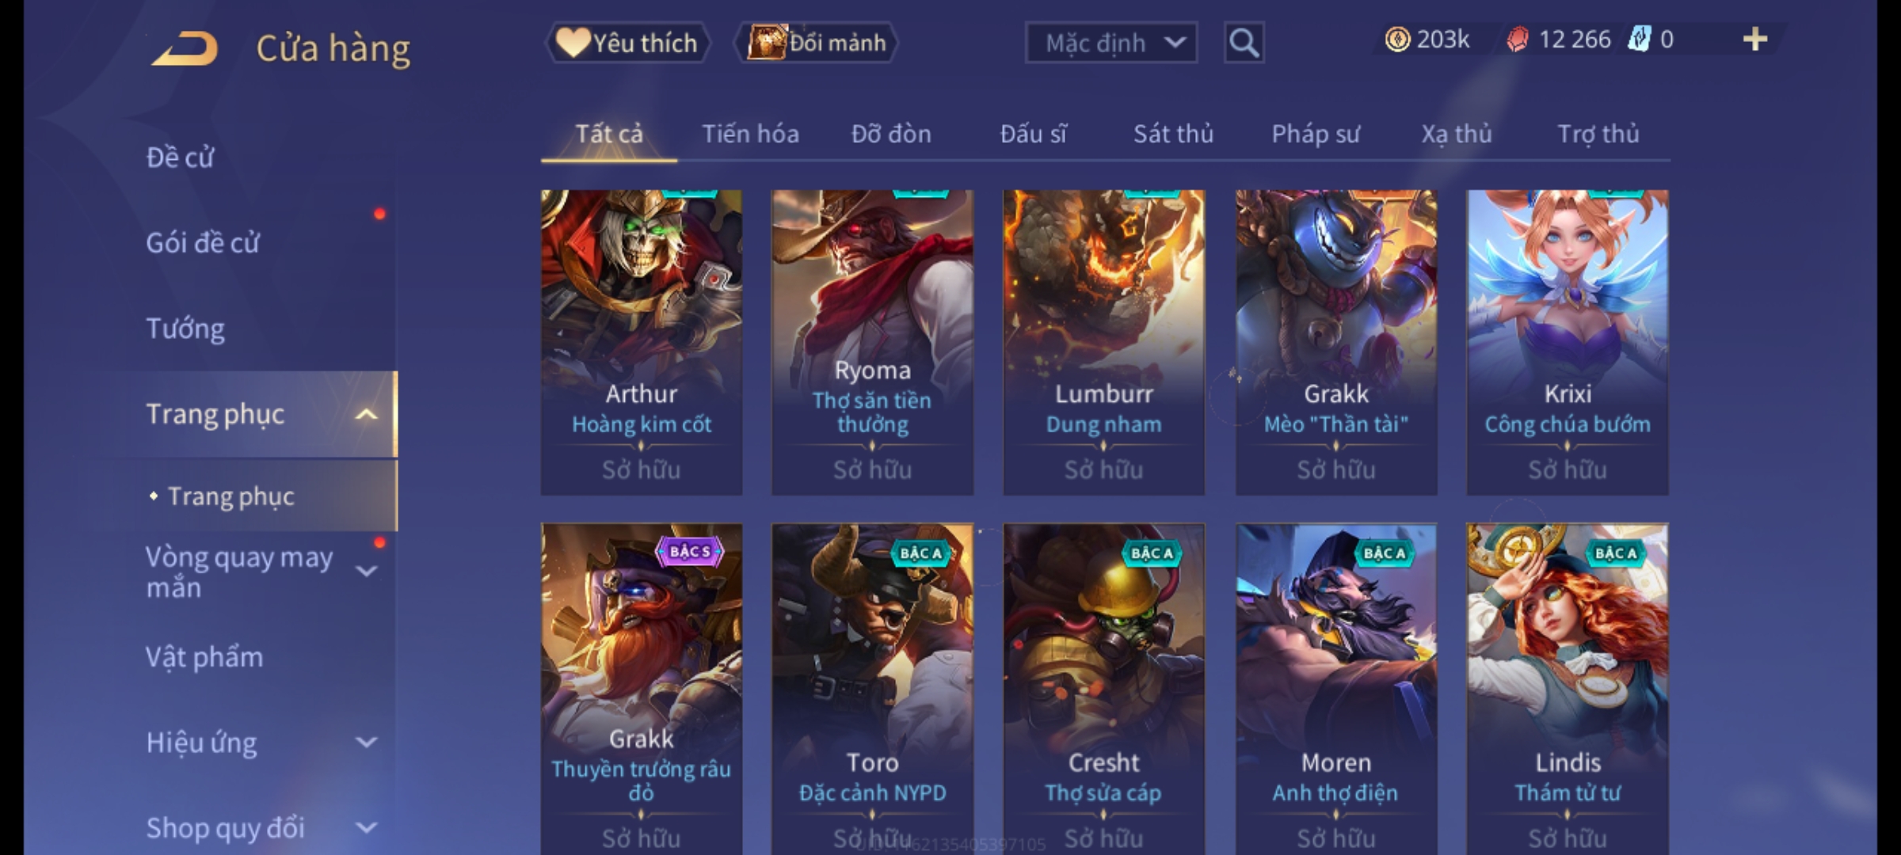Image resolution: width=1901 pixels, height=855 pixels.
Task: Expand the Hiệu ứng sidebar section
Action: click(x=366, y=743)
